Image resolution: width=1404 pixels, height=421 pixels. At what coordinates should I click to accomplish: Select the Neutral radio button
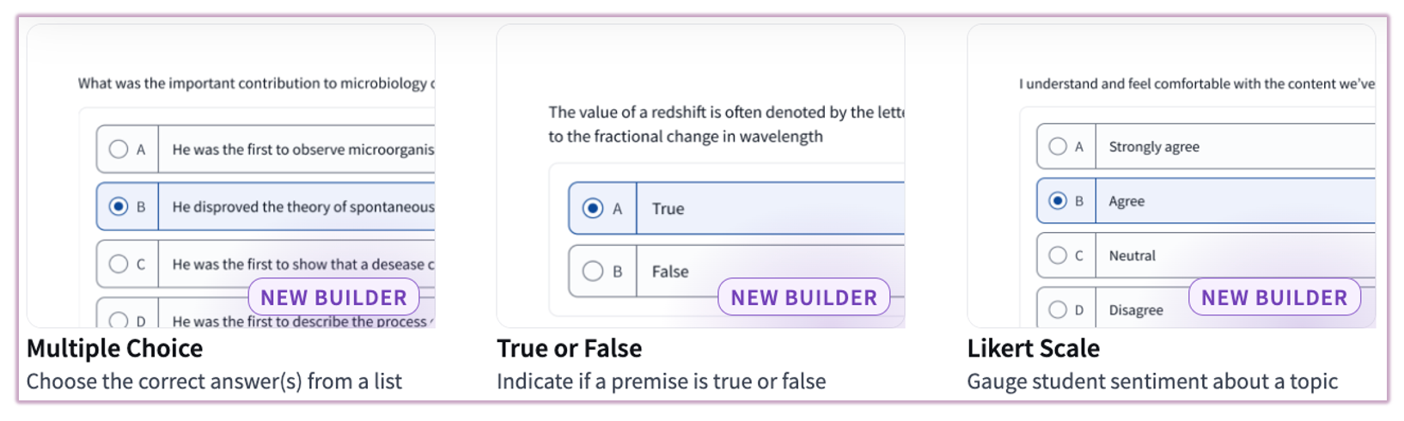tap(1058, 256)
